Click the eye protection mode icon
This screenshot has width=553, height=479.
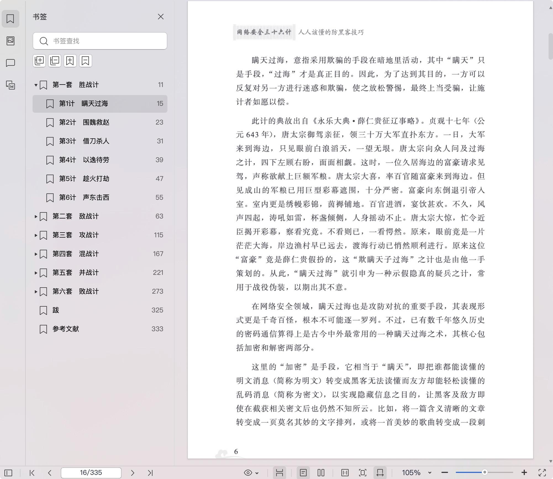(248, 473)
